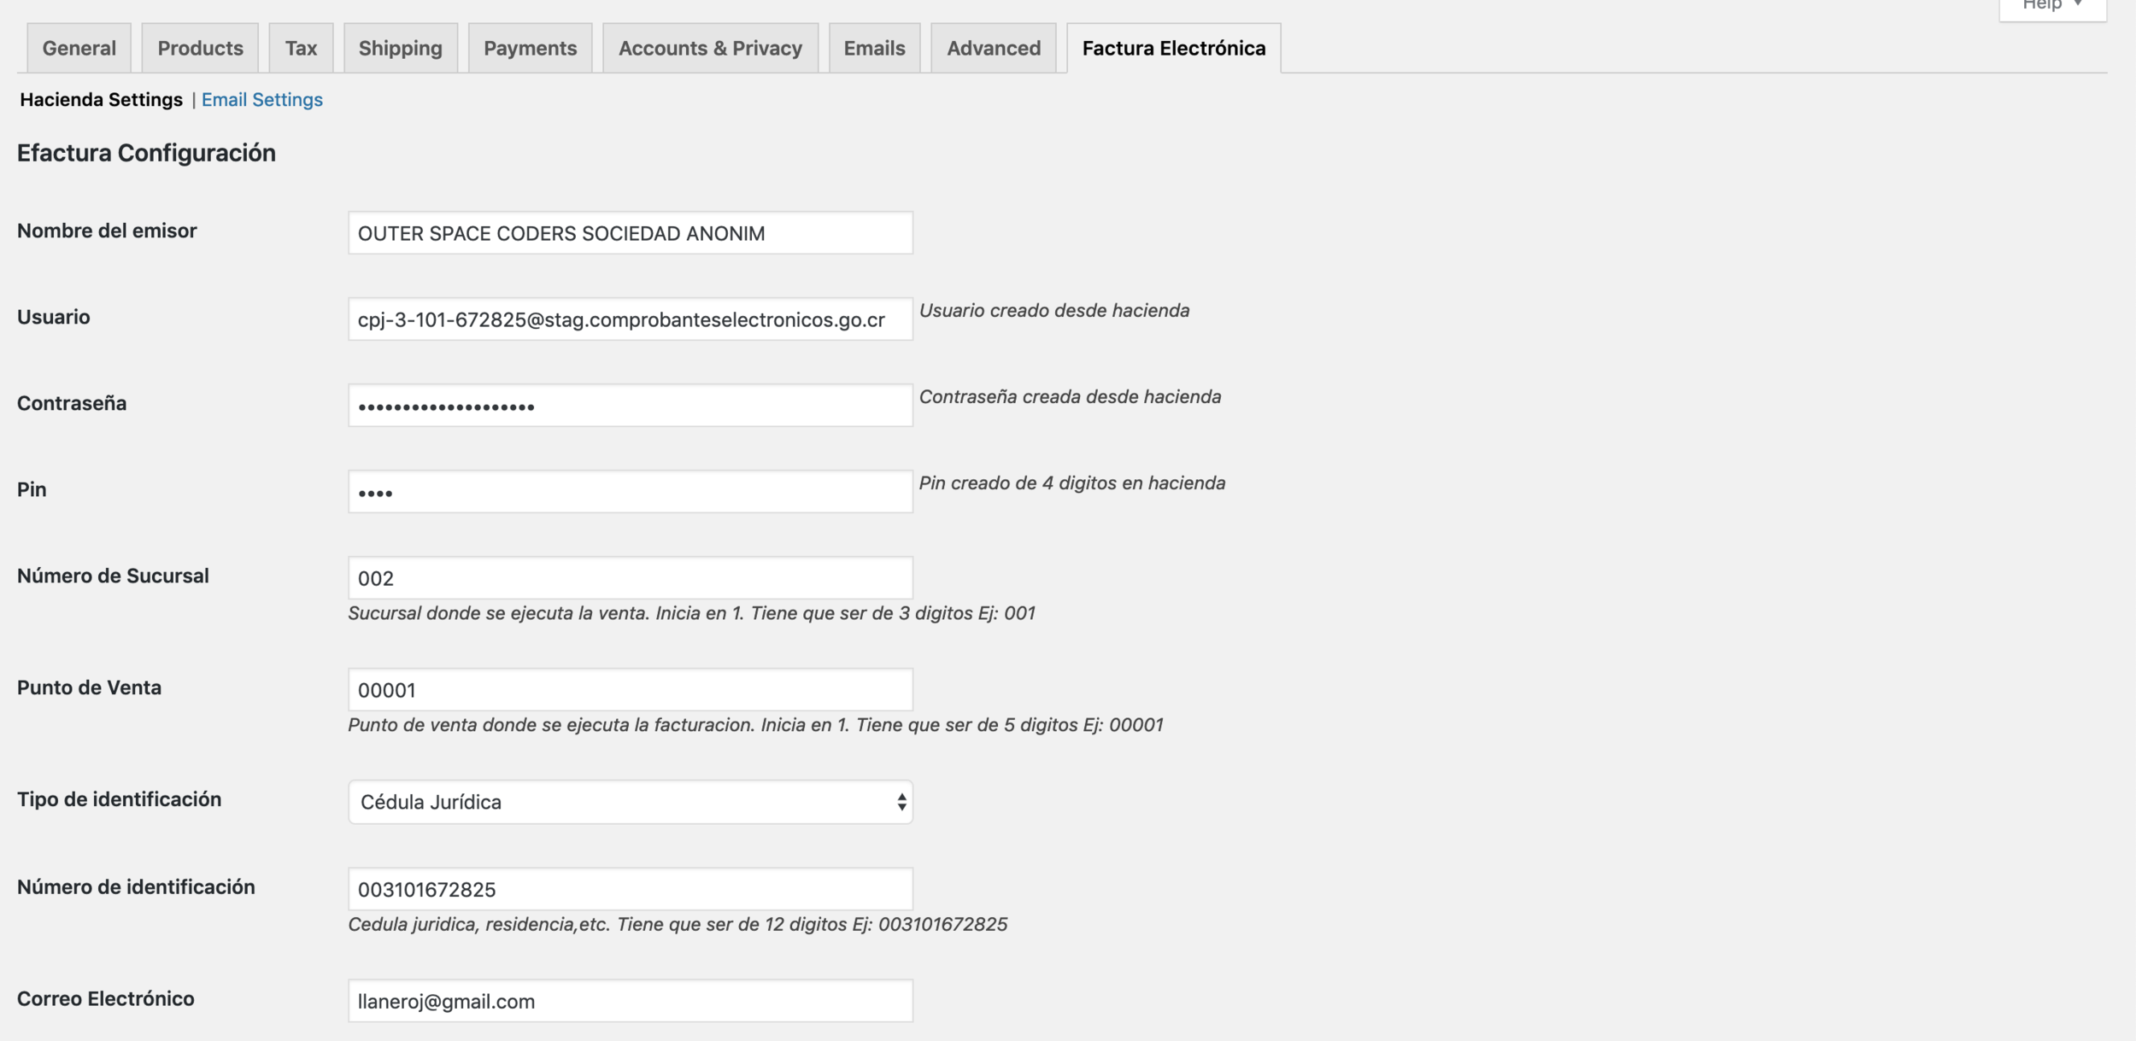2136x1041 pixels.
Task: Click the Contraseña password field
Action: (630, 406)
